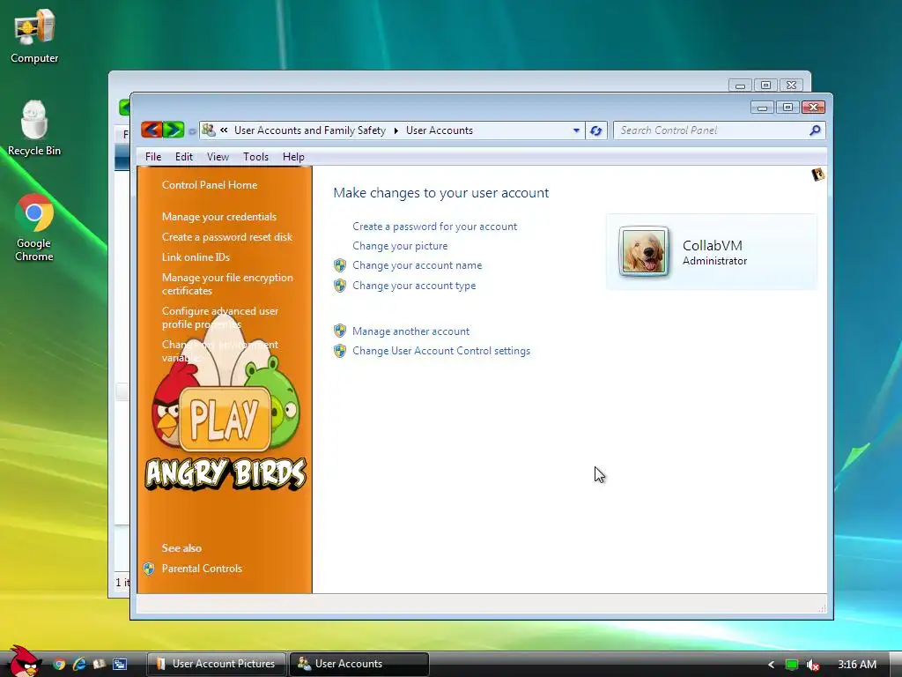
Task: Minimize the User Accounts window
Action: (762, 107)
